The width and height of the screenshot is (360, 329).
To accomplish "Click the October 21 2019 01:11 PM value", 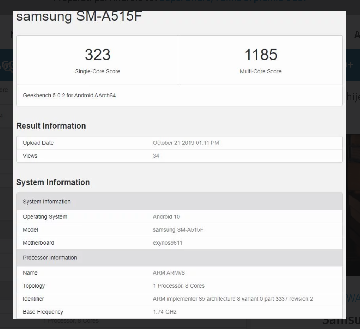I will pyautogui.click(x=186, y=143).
